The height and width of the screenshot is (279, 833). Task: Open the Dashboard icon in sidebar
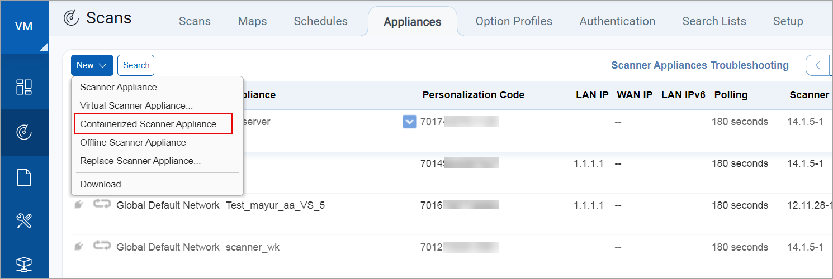(24, 87)
